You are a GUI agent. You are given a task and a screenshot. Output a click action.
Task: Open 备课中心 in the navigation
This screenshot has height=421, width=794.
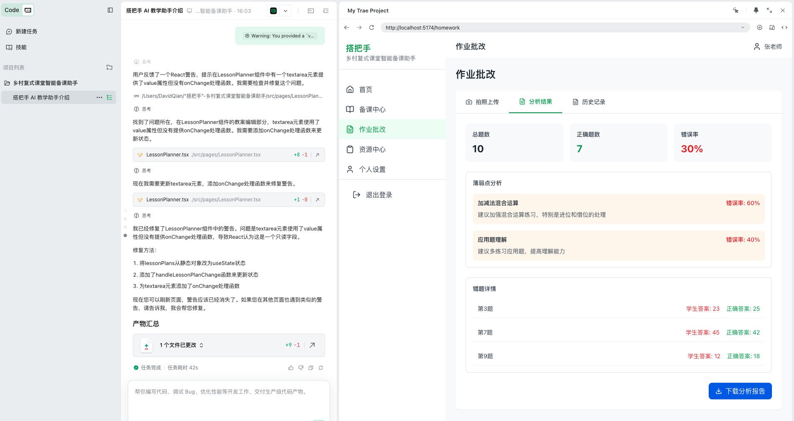(372, 109)
